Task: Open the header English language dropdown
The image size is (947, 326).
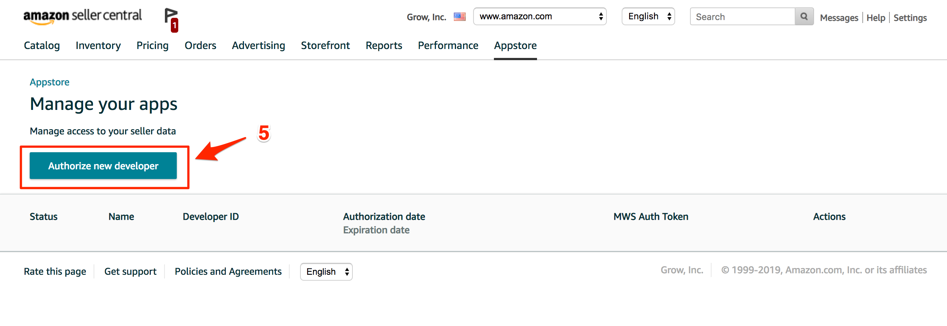Action: pyautogui.click(x=648, y=16)
